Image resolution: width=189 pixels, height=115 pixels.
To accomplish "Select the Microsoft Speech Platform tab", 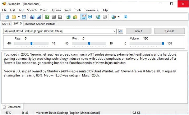I will tap(40, 24).
